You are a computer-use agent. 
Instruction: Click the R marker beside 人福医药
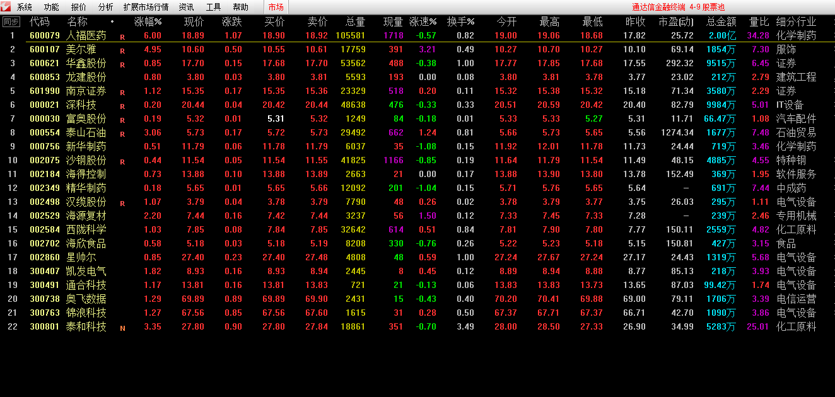(122, 37)
